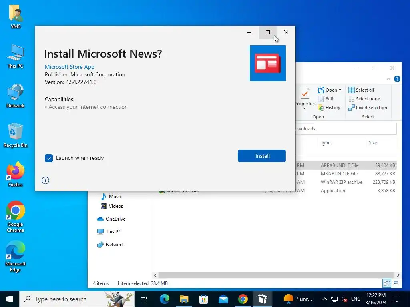Open Chrome from the taskbar

(243, 299)
